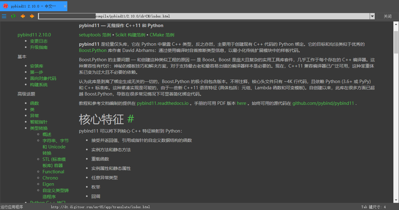The image size is (399, 210).
Task: Click the here link for the PDF manual
Action: pos(242,103)
